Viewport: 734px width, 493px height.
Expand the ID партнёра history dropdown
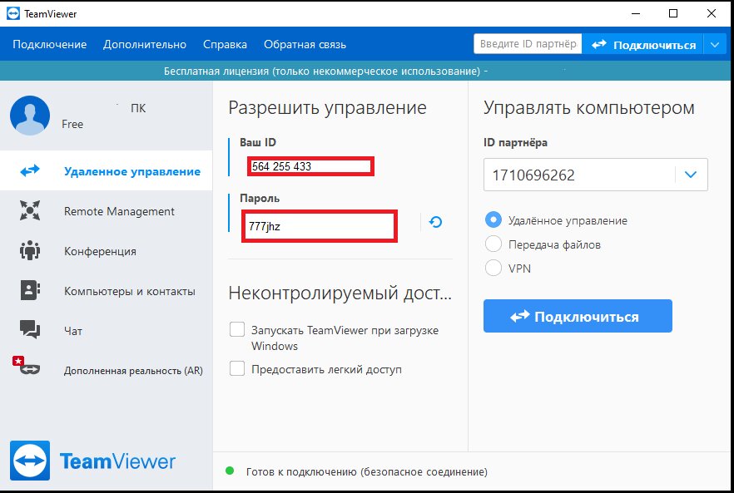click(x=691, y=175)
